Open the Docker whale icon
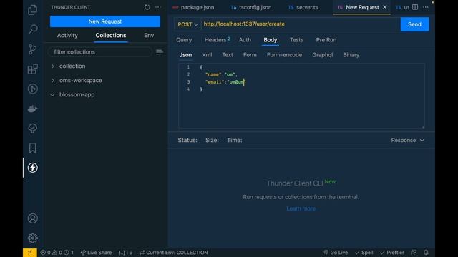The image size is (458, 257). click(32, 109)
